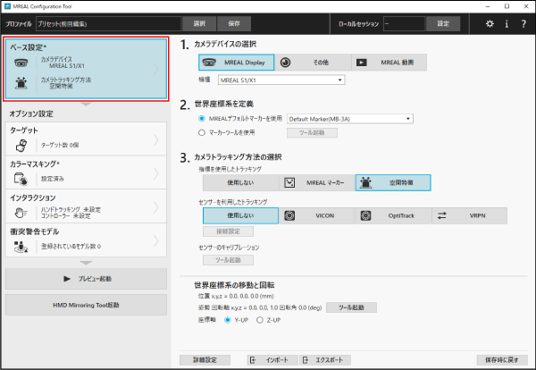Open the カラーマスキング settings panel
The height and width of the screenshot is (370, 536).
coord(86,172)
